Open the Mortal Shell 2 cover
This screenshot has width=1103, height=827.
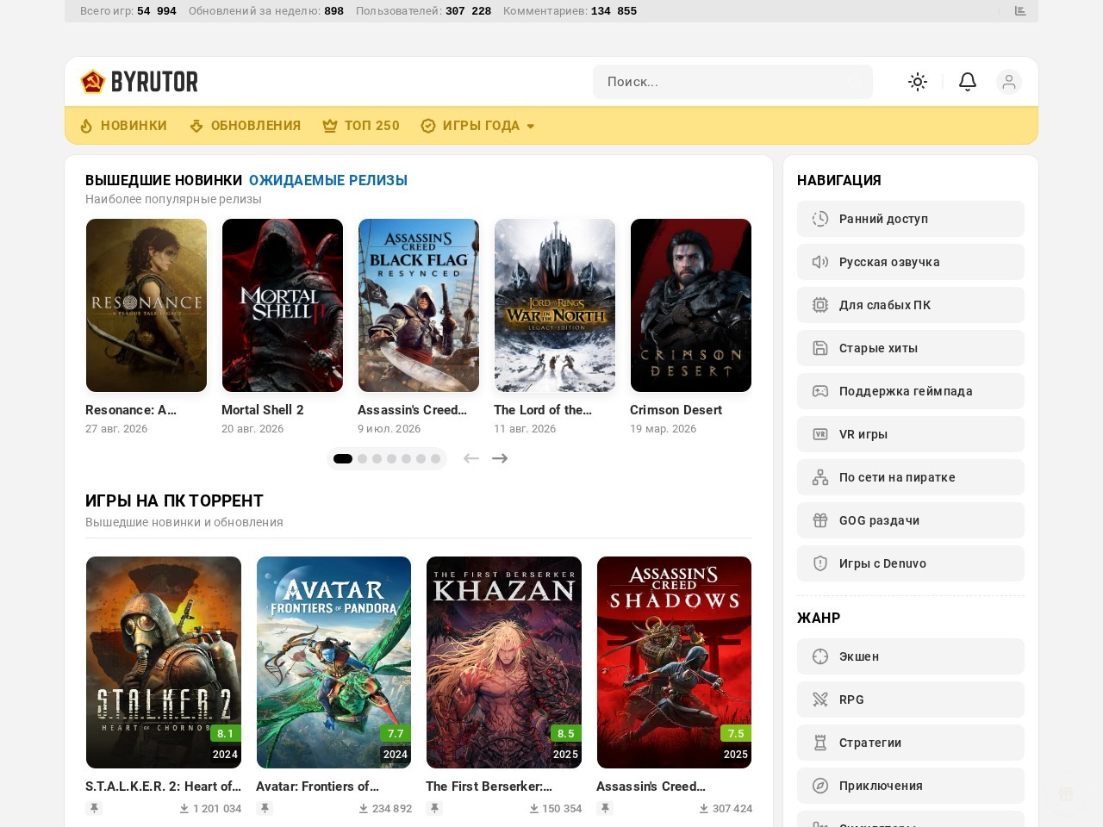(283, 305)
